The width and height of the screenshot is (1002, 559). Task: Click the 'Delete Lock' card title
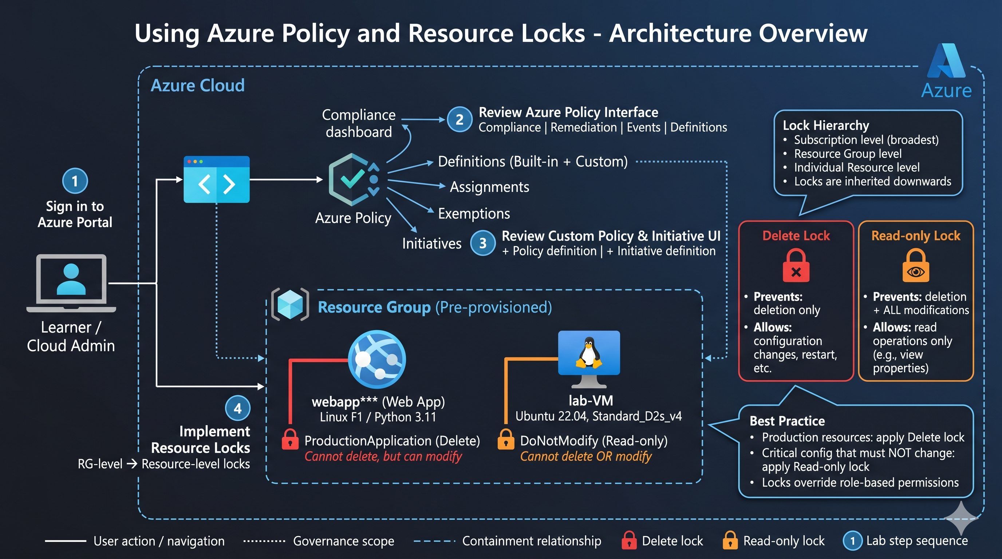(796, 235)
